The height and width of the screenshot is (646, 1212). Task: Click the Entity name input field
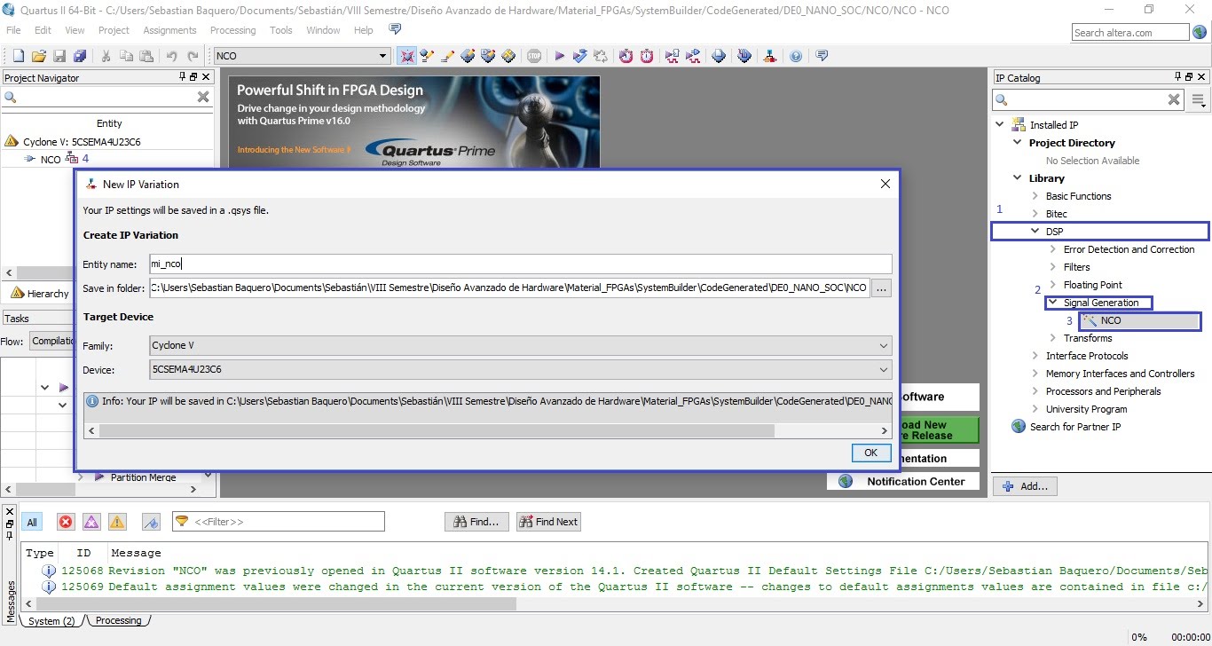coord(521,264)
